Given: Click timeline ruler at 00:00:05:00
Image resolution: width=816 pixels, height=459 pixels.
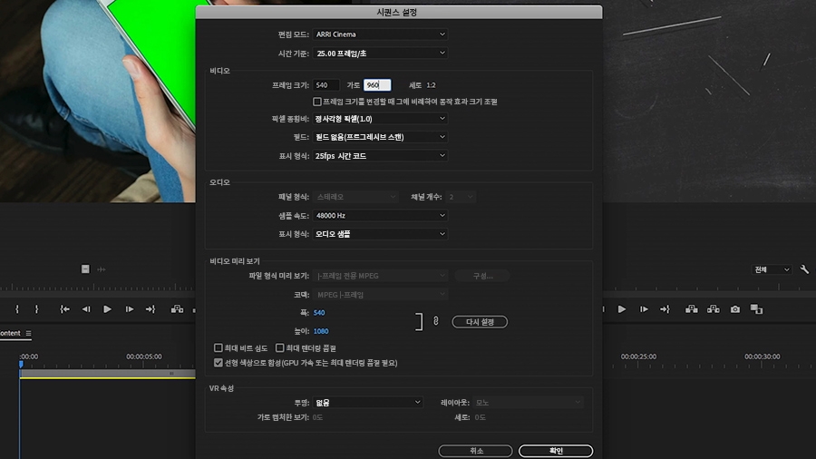Looking at the screenshot, I should pos(143,356).
